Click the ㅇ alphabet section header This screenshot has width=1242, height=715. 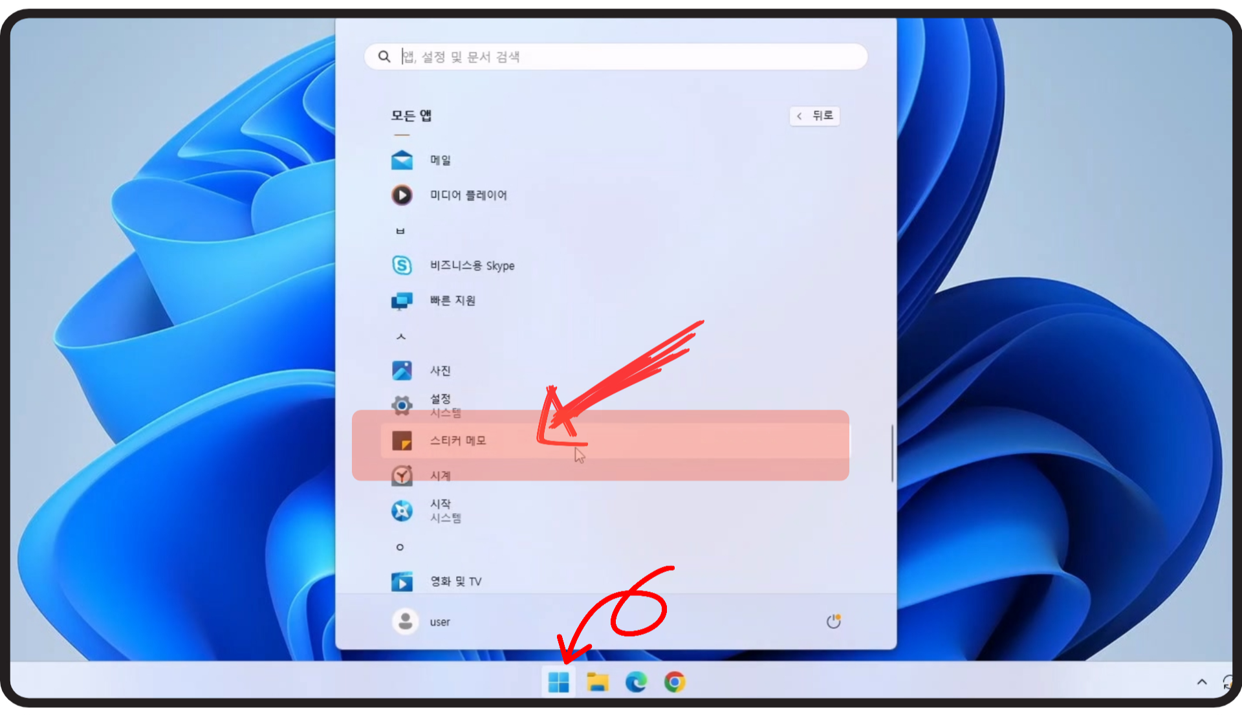pyautogui.click(x=400, y=547)
